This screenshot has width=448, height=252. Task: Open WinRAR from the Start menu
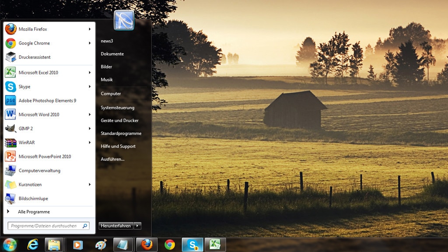point(26,143)
